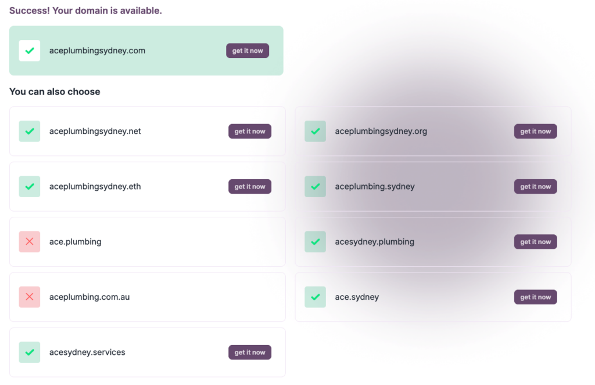Click checkmark icon for ace.sydney
The height and width of the screenshot is (385, 595).
click(x=316, y=297)
